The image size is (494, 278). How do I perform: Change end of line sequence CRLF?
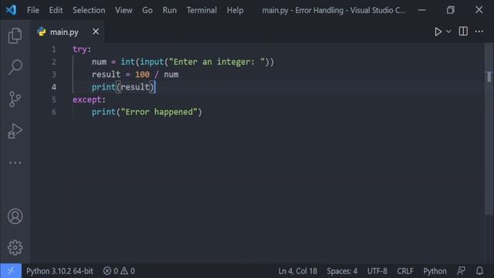coord(404,271)
